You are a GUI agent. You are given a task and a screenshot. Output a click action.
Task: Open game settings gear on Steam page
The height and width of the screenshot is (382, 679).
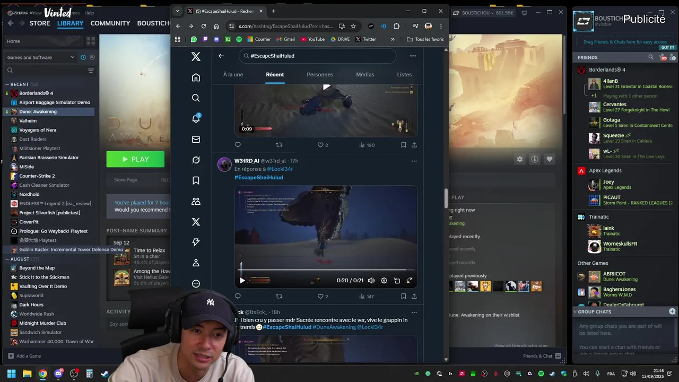point(520,159)
